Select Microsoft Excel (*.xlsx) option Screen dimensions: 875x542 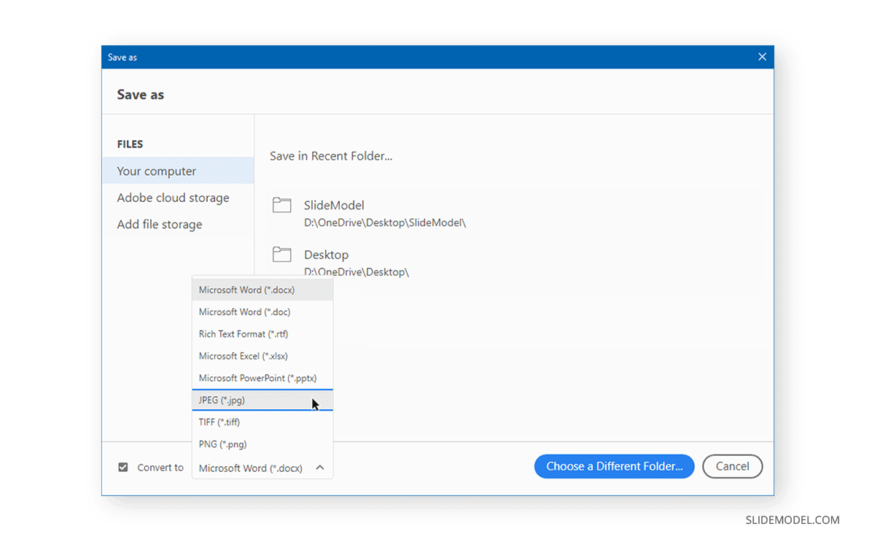[x=262, y=356]
